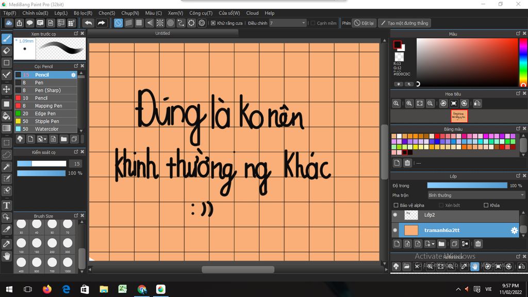
Task: Click the Đặt lại reset button
Action: pyautogui.click(x=364, y=23)
